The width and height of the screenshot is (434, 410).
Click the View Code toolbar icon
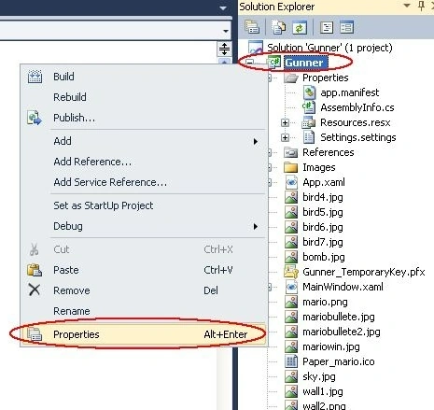327,27
